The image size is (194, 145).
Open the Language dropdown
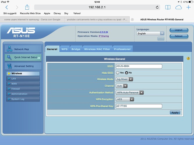(150, 33)
